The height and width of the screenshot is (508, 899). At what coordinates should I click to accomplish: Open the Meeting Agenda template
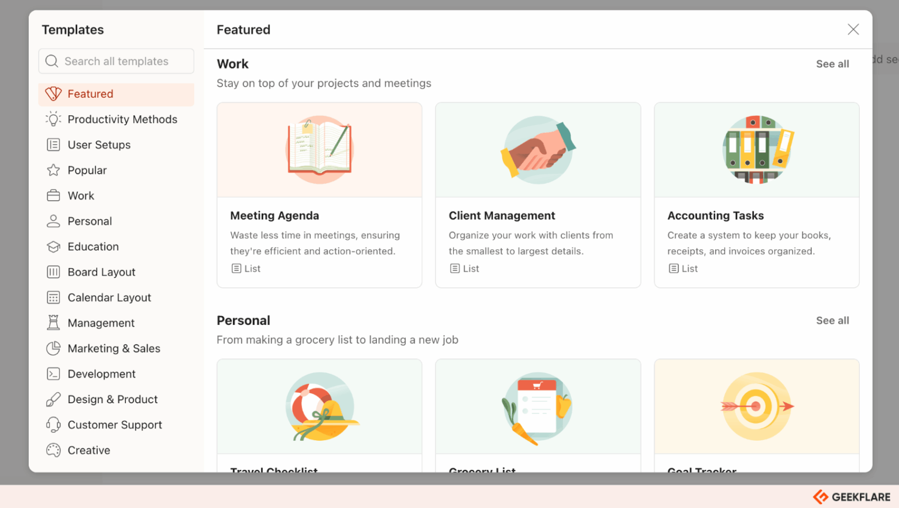coord(319,195)
